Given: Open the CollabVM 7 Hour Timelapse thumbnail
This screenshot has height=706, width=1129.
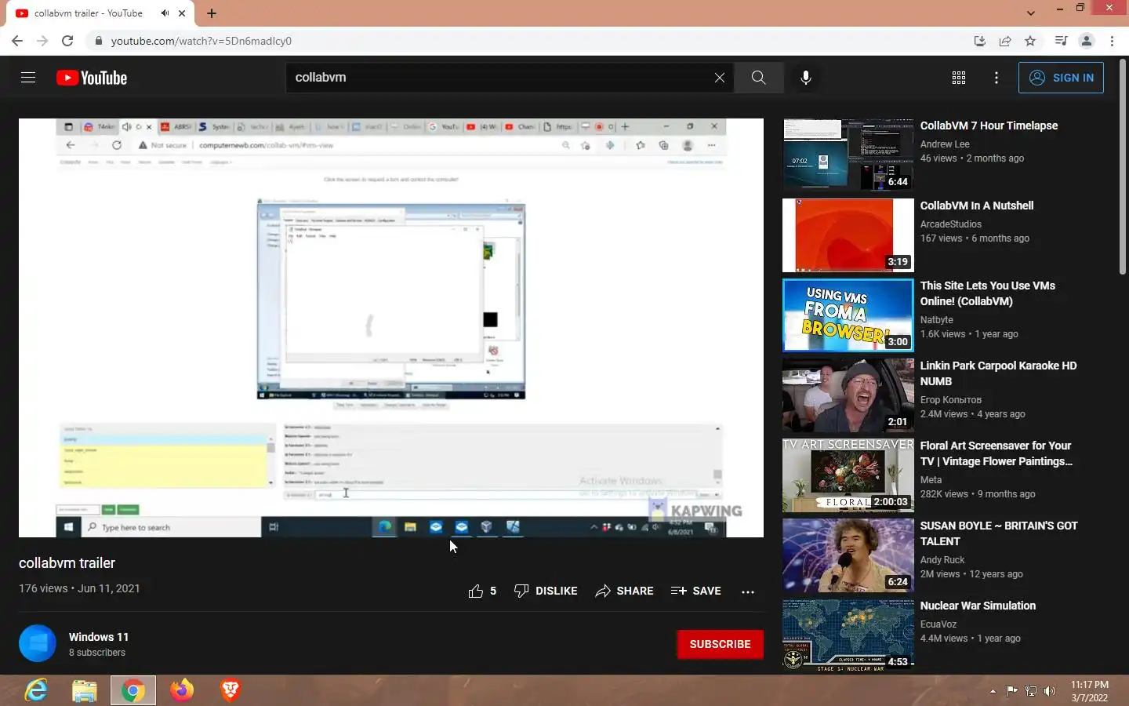Looking at the screenshot, I should tap(848, 155).
